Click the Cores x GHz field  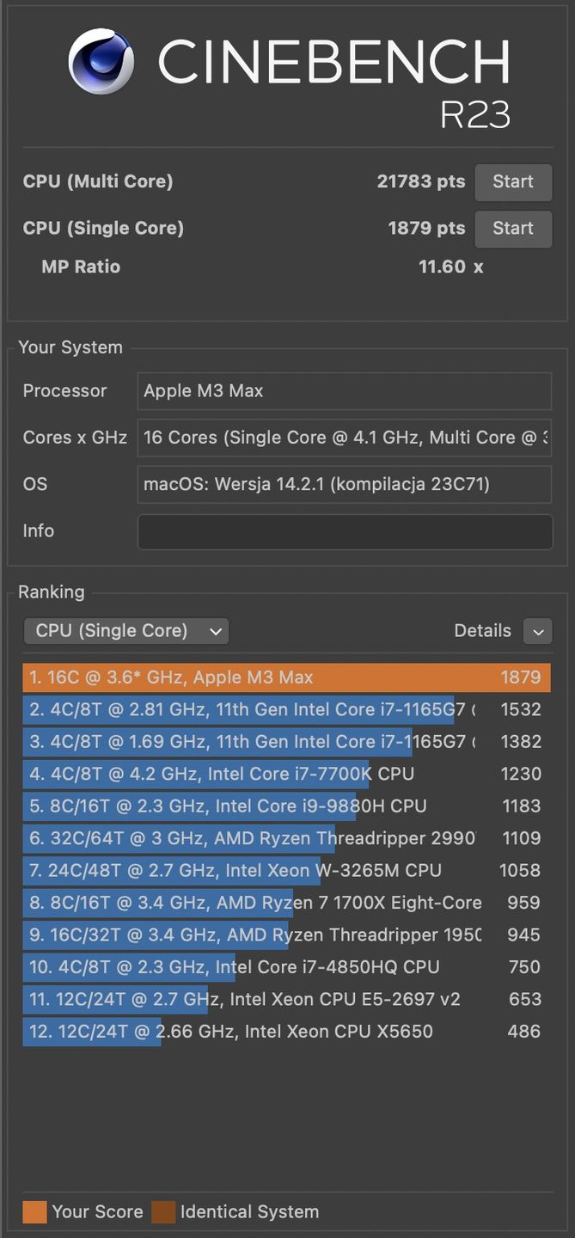click(345, 438)
